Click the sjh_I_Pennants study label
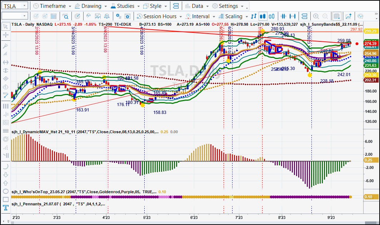Viewport: 380px width, 225px height. click(58, 204)
